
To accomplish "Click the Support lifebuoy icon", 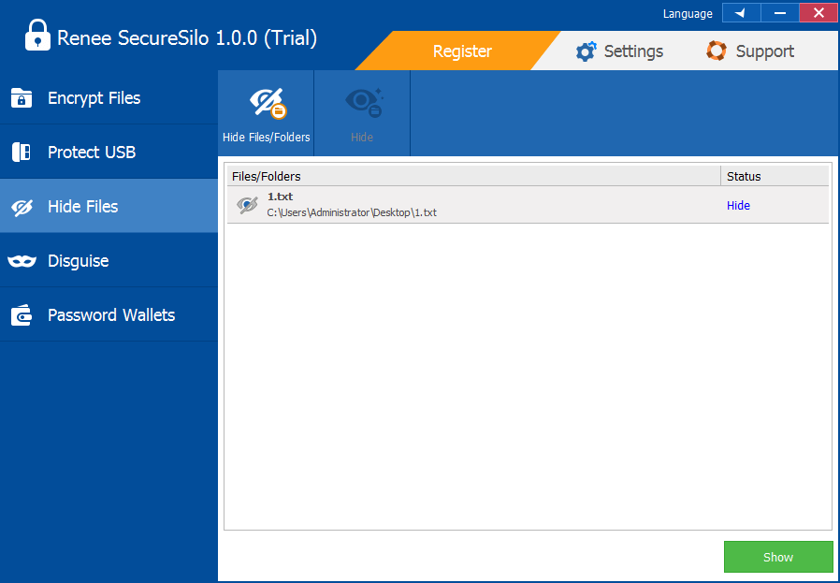I will pos(717,51).
